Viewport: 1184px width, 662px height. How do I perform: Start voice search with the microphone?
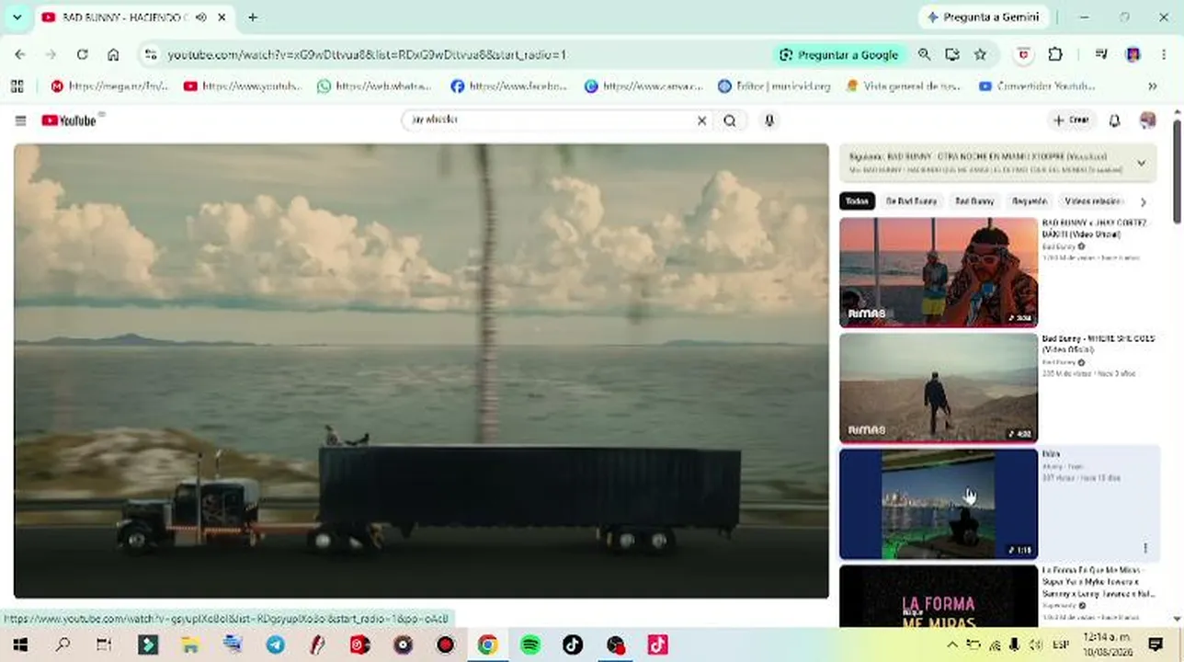point(769,120)
